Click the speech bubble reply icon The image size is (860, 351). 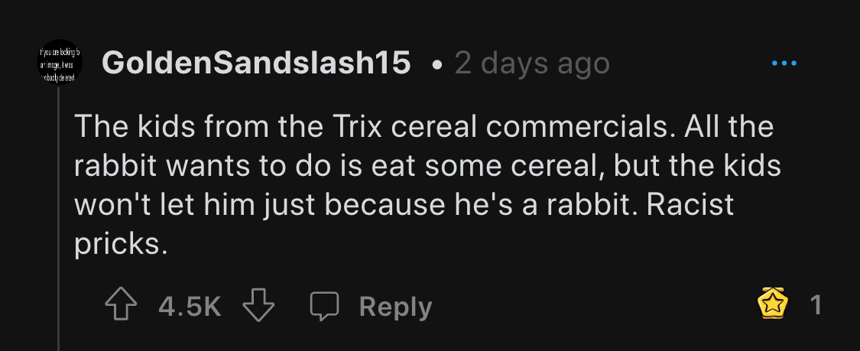pos(324,305)
